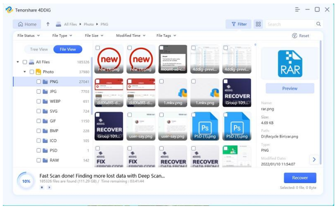The width and height of the screenshot is (336, 213).
Task: Go to All Files in breadcrumb
Action: pyautogui.click(x=70, y=24)
